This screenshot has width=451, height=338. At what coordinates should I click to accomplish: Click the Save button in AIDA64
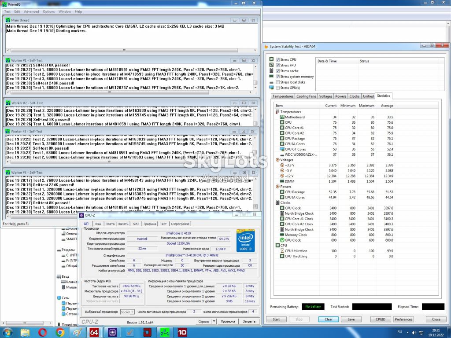click(x=351, y=320)
